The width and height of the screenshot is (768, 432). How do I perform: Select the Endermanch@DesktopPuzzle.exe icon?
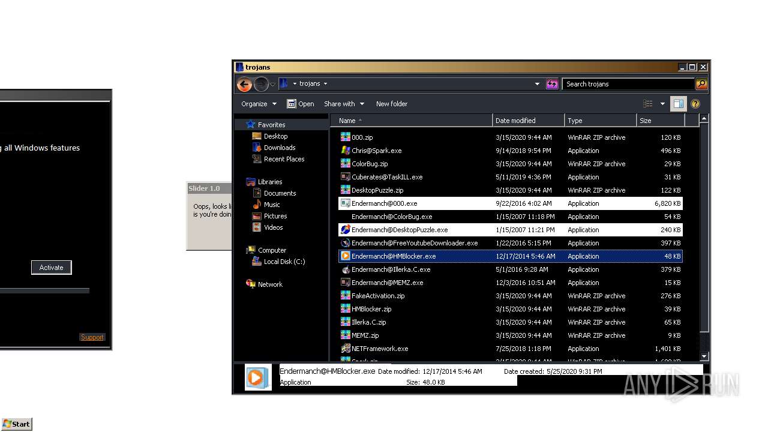click(x=345, y=230)
